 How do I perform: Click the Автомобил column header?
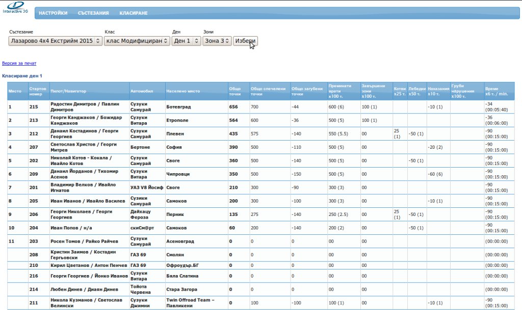tap(142, 91)
